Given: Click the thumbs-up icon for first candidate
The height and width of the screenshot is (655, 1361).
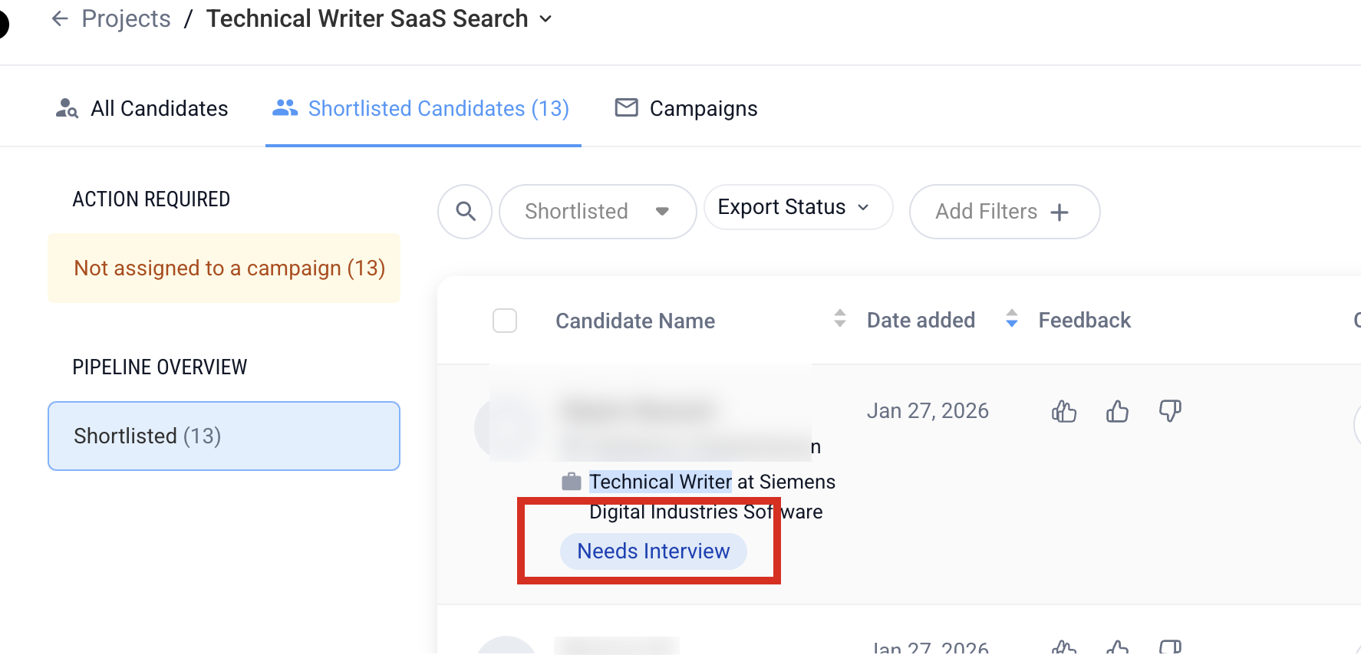Looking at the screenshot, I should (x=1117, y=411).
